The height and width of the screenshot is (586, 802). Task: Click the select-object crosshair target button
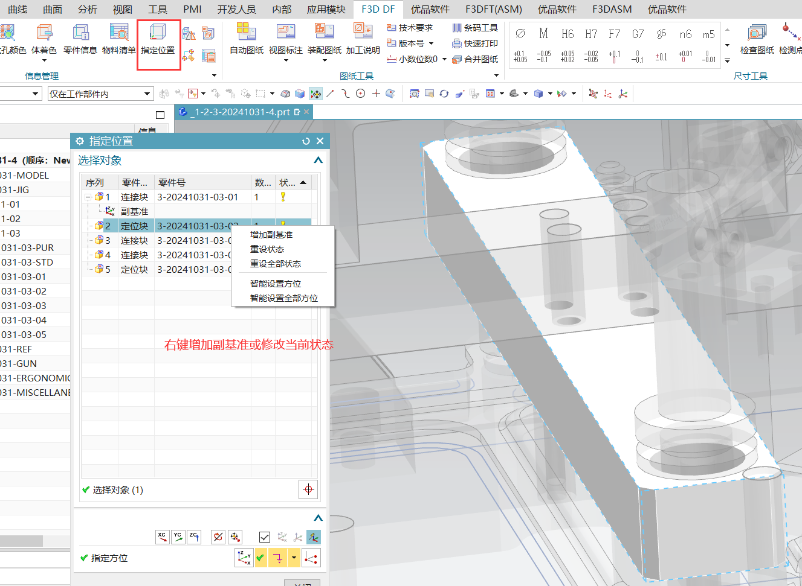308,489
